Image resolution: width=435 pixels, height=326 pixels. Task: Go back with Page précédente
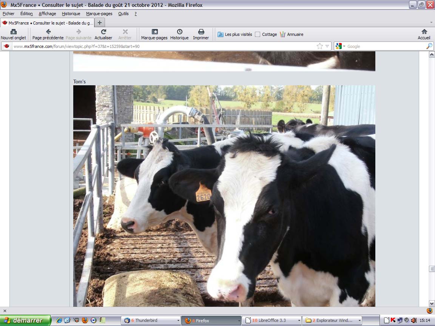pyautogui.click(x=48, y=34)
